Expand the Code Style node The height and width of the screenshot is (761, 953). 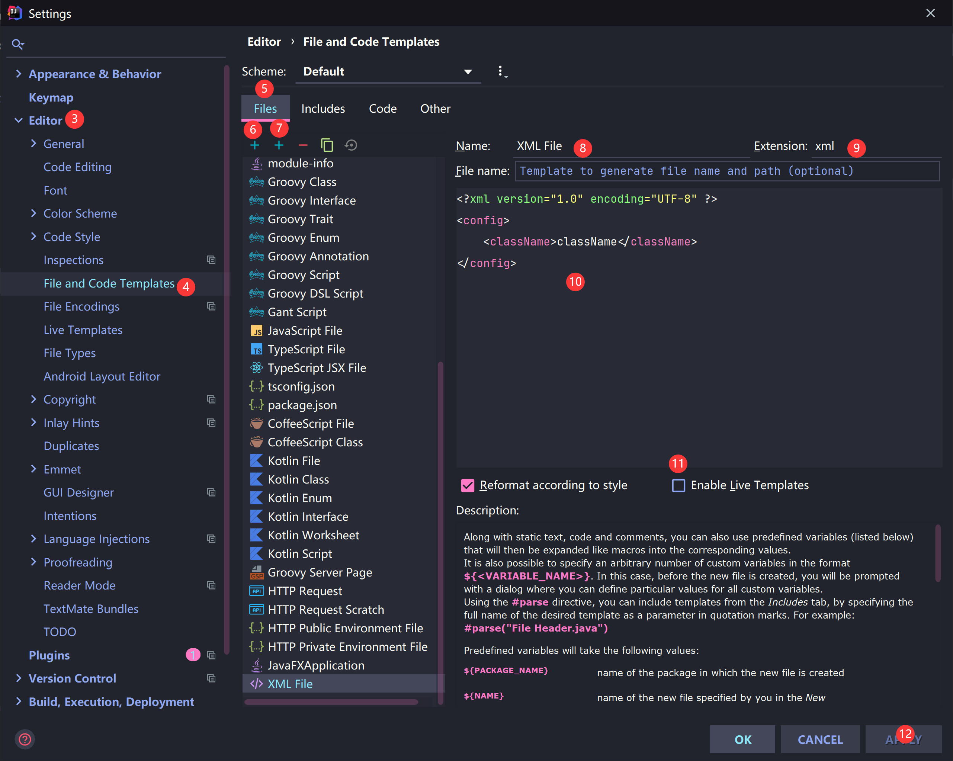tap(33, 237)
